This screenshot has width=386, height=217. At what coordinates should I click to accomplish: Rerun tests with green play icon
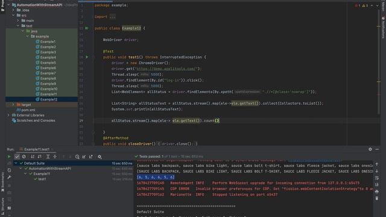tap(10, 157)
